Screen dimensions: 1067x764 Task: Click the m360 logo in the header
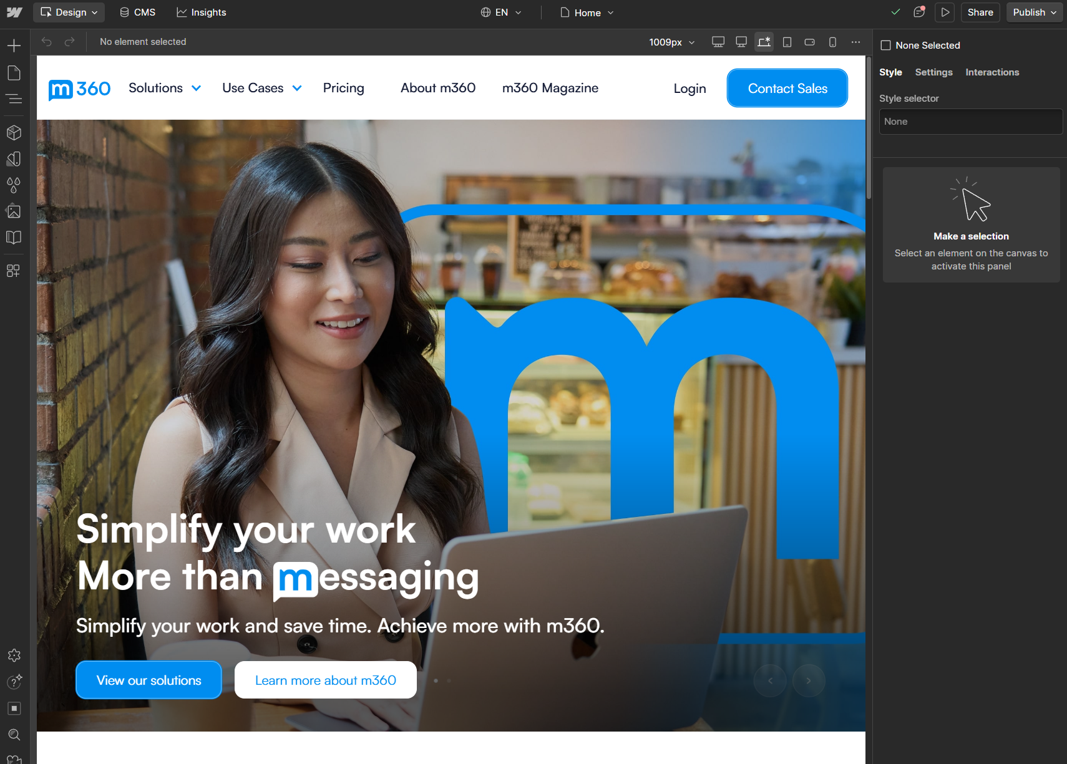click(x=79, y=89)
